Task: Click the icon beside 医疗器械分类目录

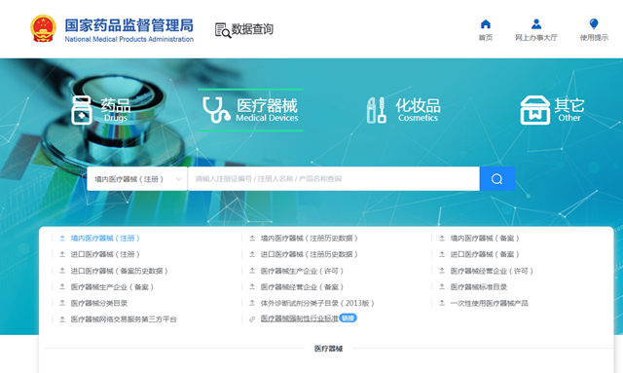Action: pyautogui.click(x=62, y=303)
